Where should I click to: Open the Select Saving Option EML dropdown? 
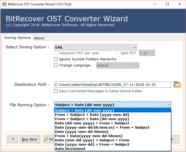[96, 47]
